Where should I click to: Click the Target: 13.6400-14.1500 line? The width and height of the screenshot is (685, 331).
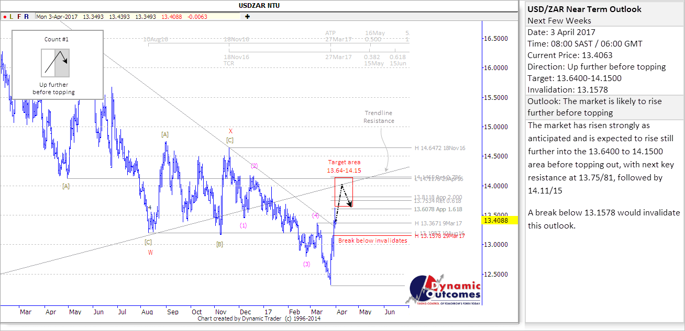coord(575,78)
